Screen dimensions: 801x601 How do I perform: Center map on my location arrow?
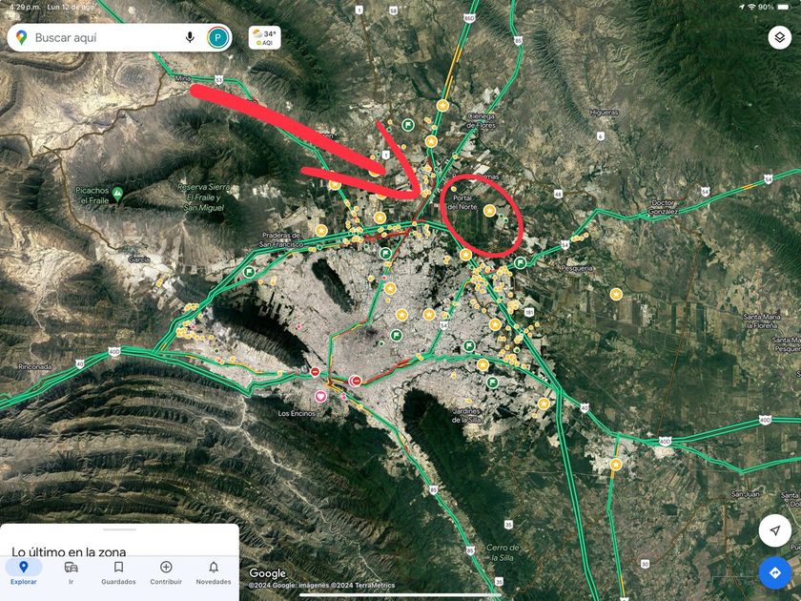775,530
